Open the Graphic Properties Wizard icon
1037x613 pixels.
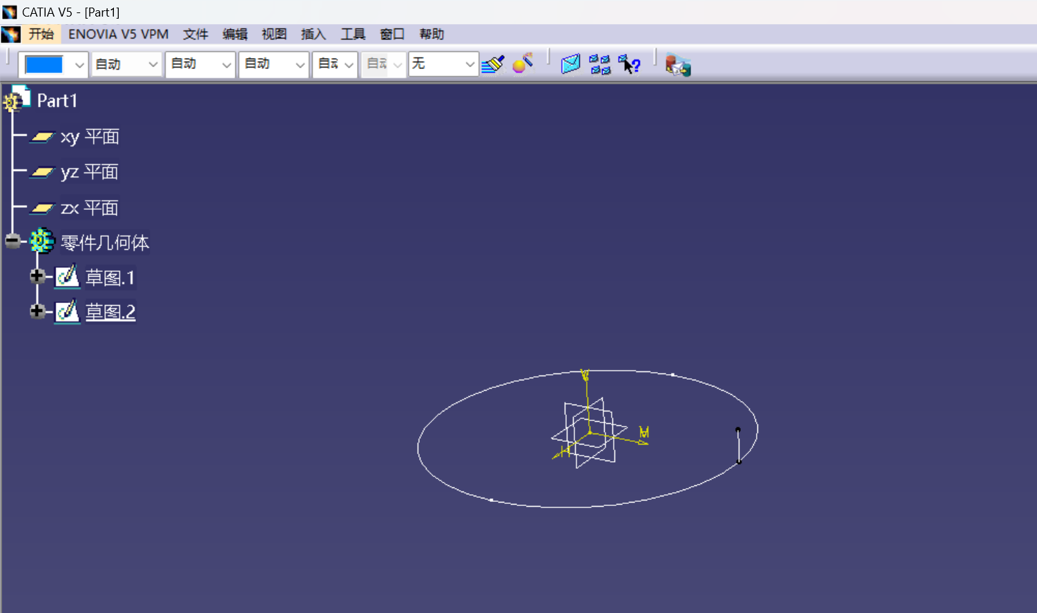coord(523,64)
